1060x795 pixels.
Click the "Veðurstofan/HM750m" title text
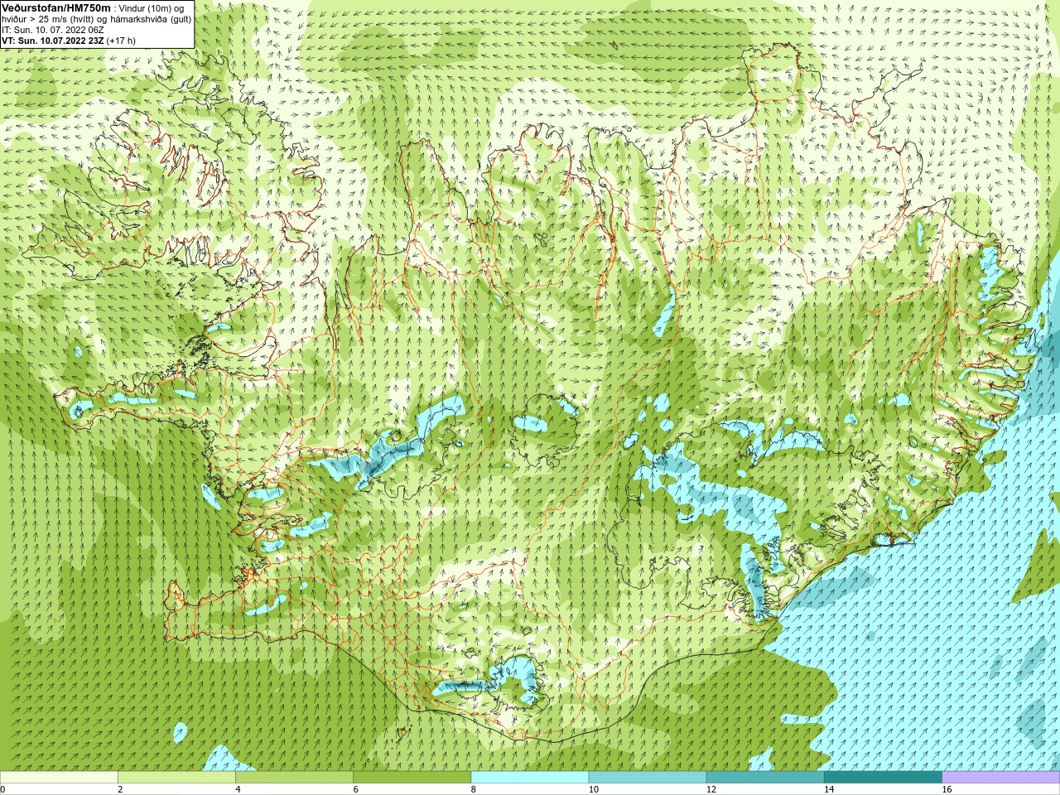point(56,7)
